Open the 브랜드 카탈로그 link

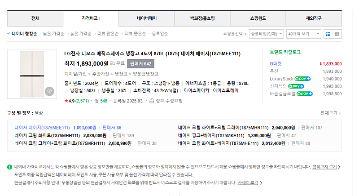[x=285, y=52]
